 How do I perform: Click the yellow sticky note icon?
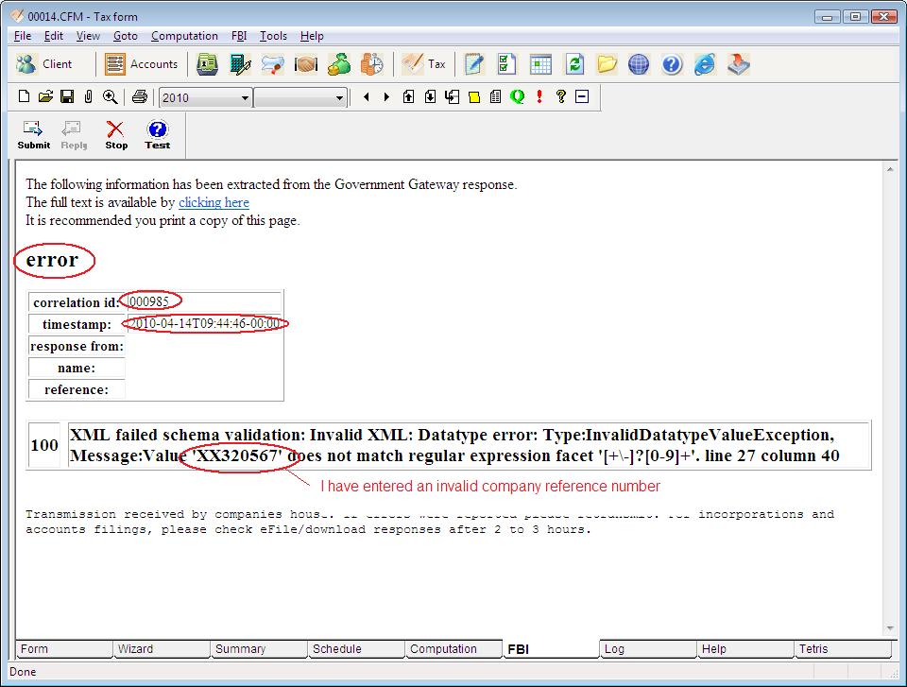pos(473,97)
